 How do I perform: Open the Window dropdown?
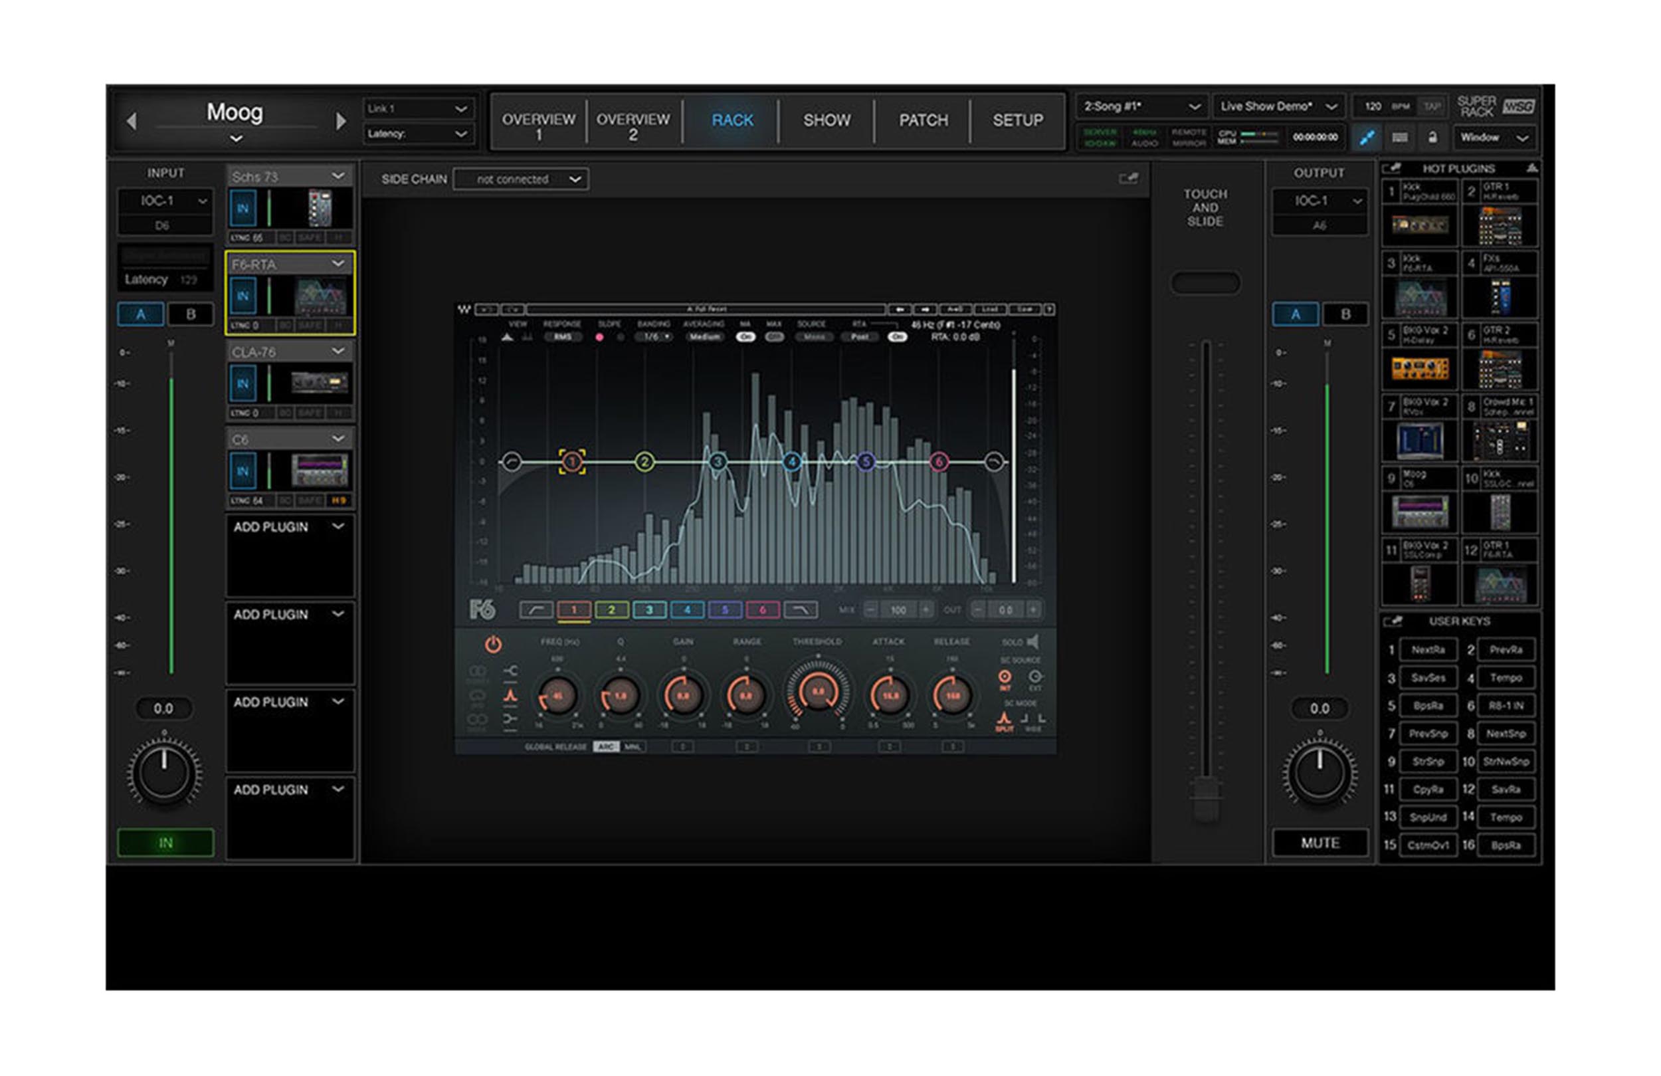[x=1494, y=138]
